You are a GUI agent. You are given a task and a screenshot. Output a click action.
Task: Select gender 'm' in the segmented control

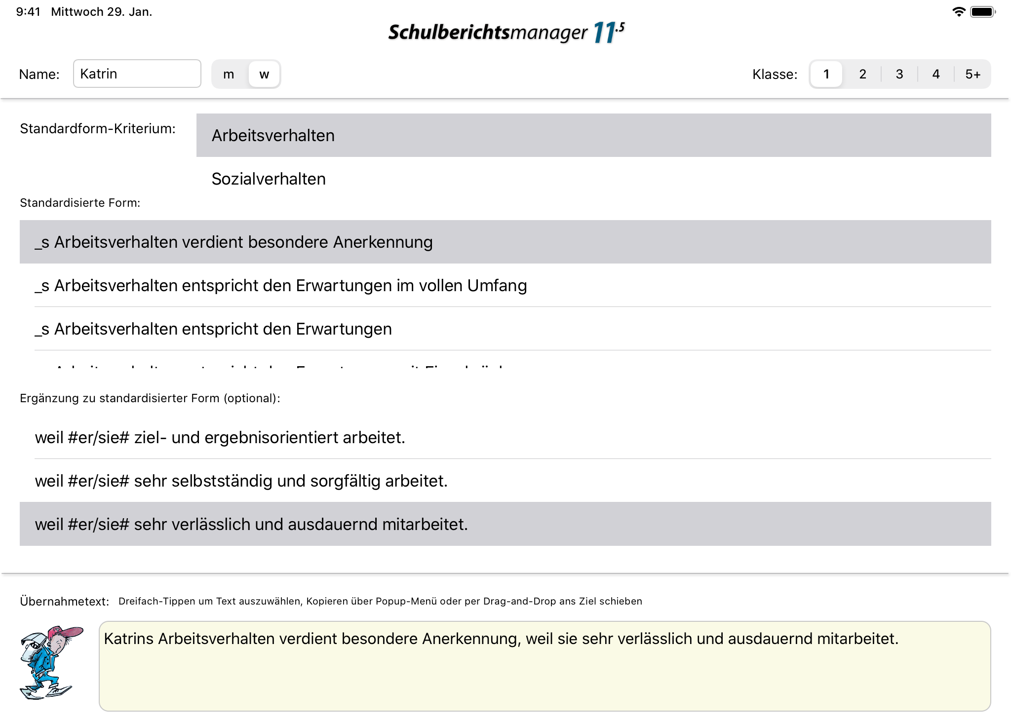(x=229, y=74)
